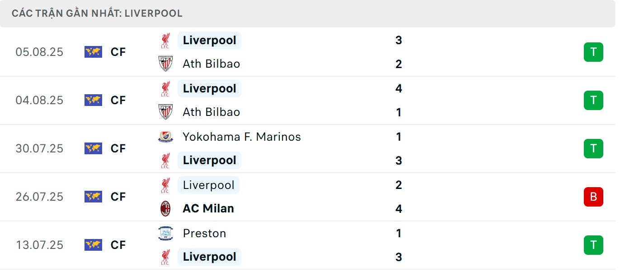The image size is (620, 276).
Task: Click the red B badge for the AC Milan match
Action: [x=593, y=197]
